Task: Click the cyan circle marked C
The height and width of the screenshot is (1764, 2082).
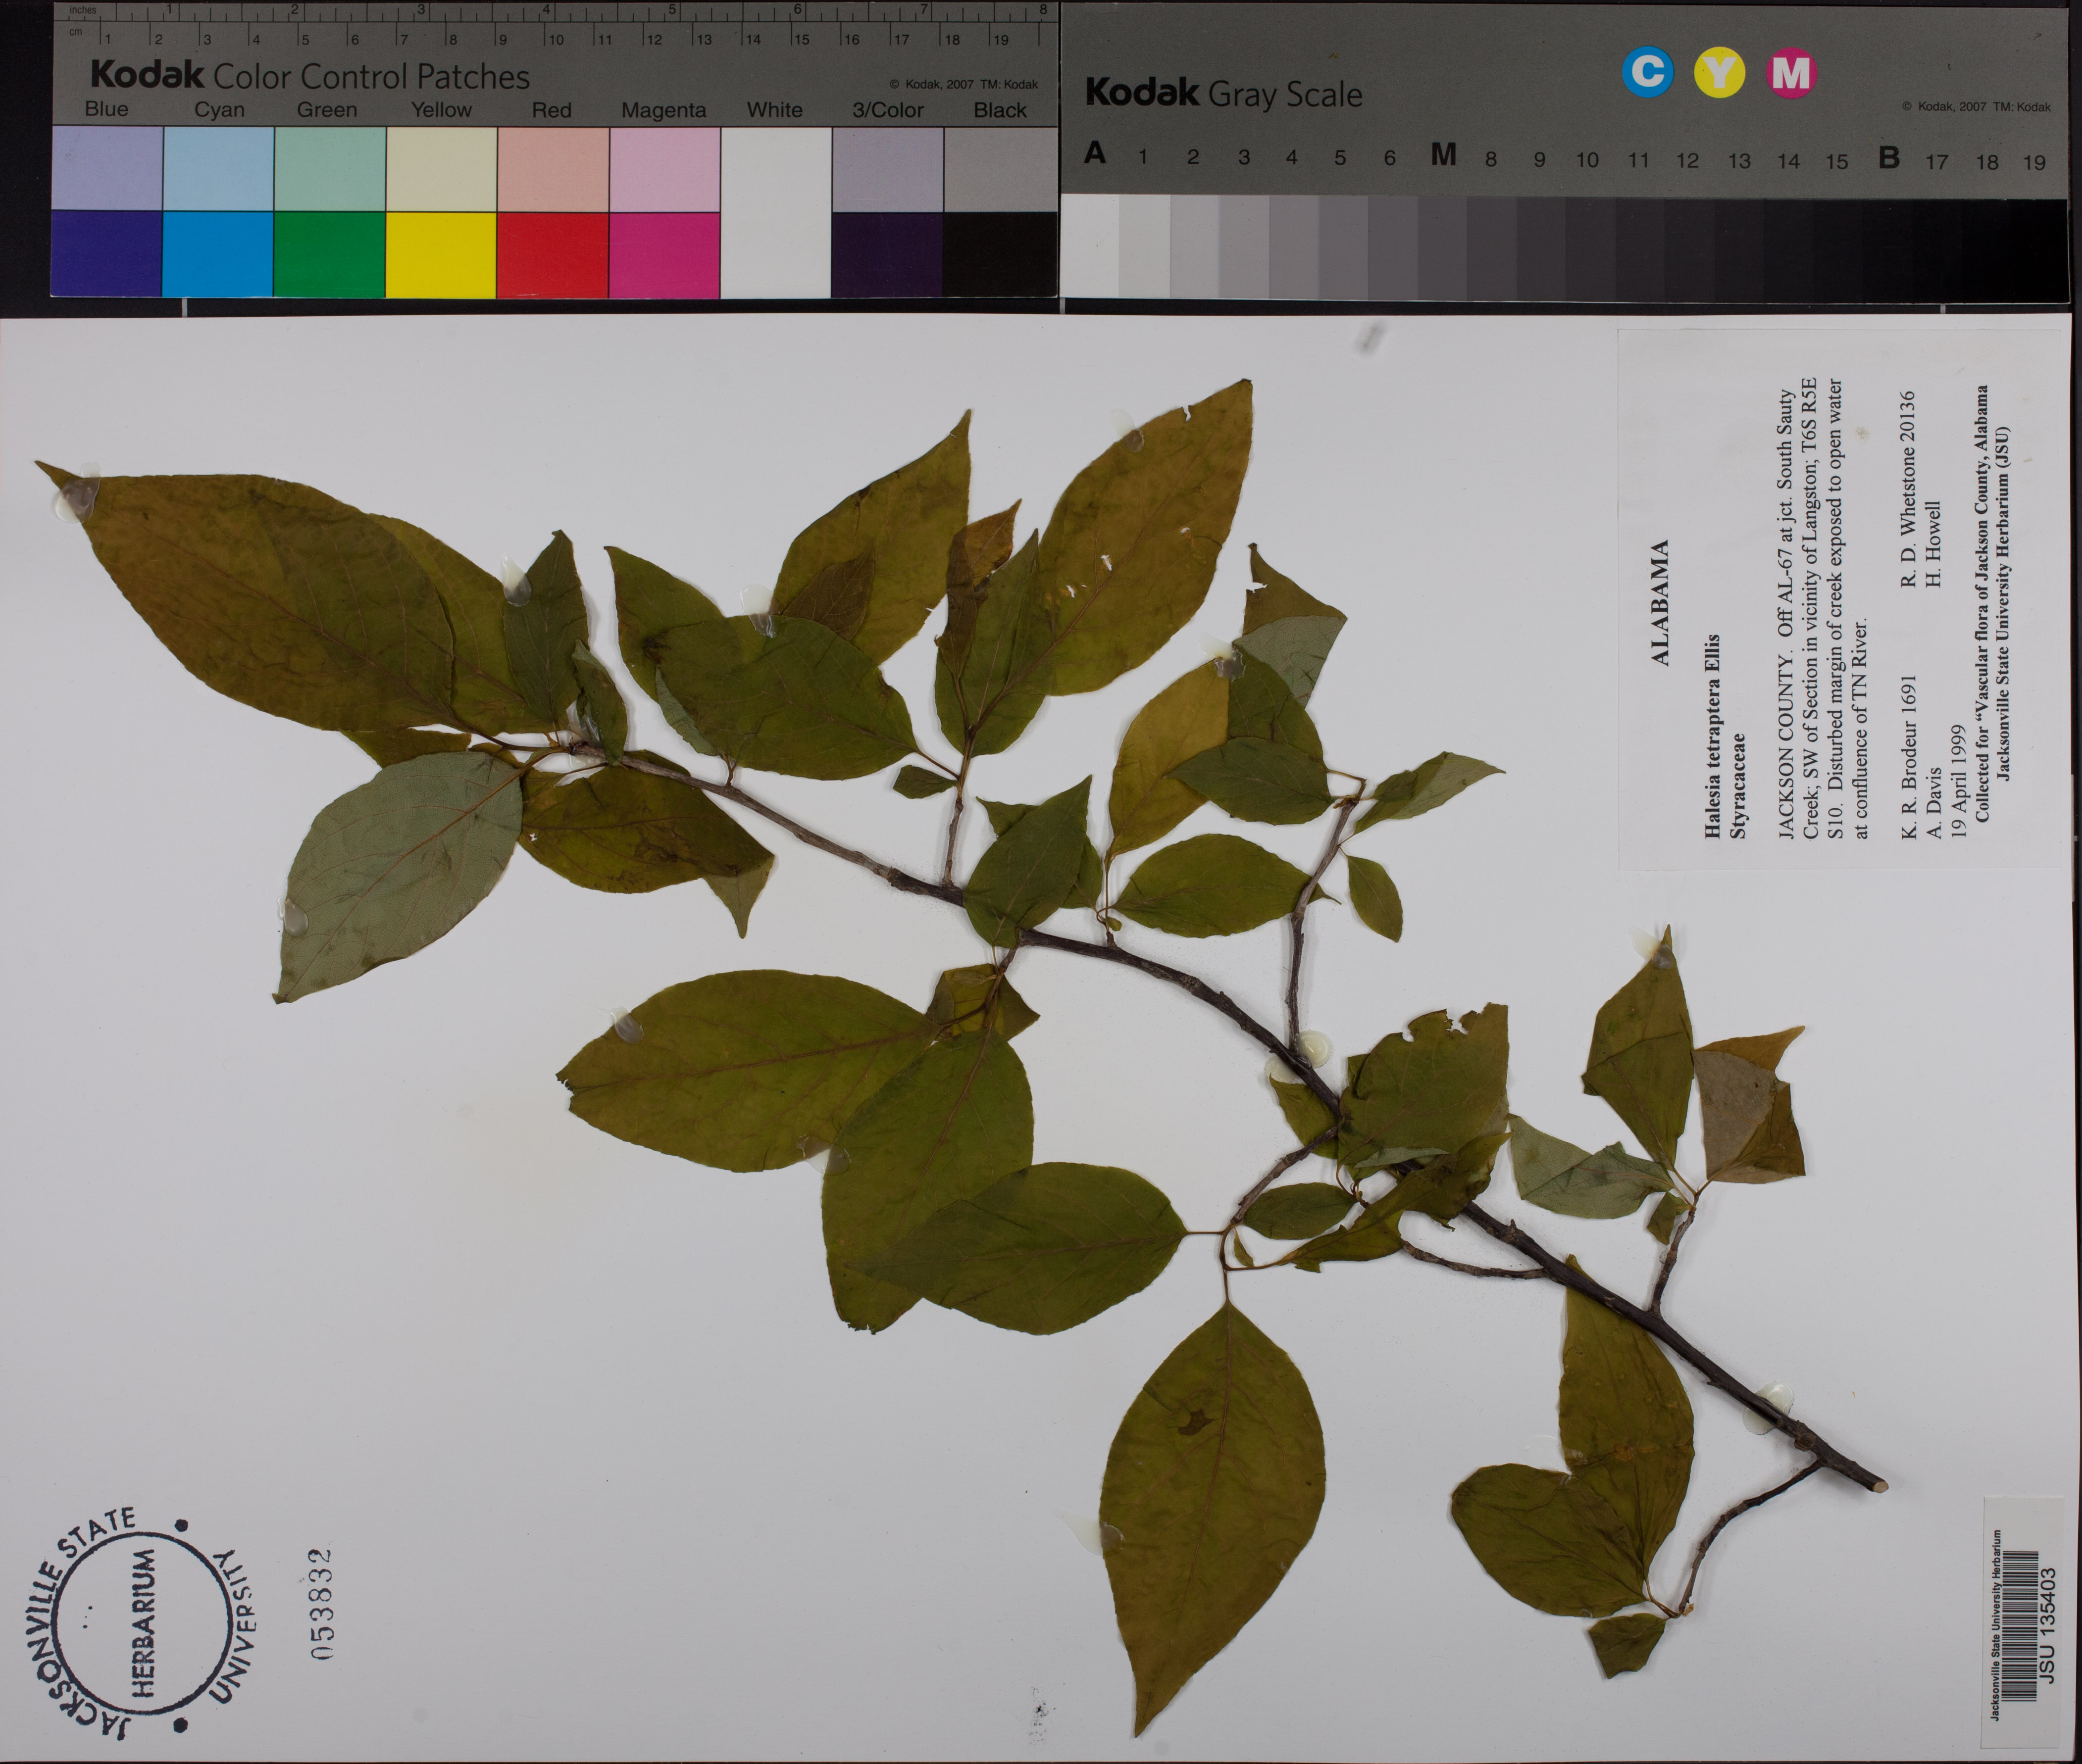Action: point(1647,72)
